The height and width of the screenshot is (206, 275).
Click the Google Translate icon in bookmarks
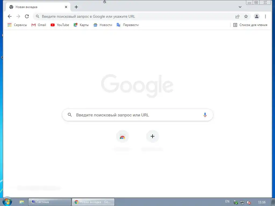[118, 25]
